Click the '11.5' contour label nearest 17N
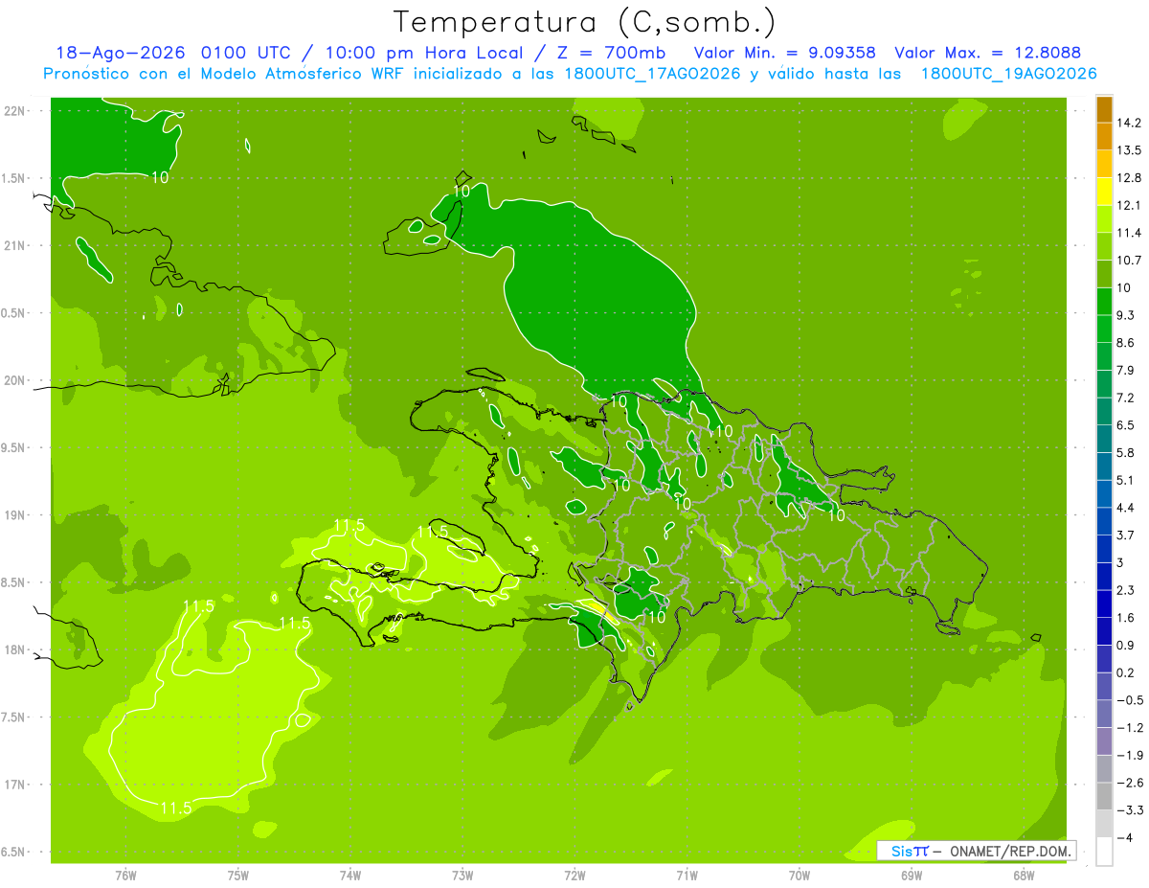Viewport: 1149px width, 888px height. click(175, 808)
